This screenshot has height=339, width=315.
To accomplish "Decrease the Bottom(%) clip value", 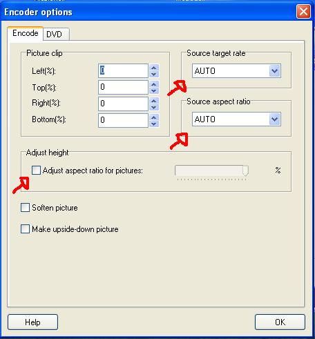I will [154, 124].
